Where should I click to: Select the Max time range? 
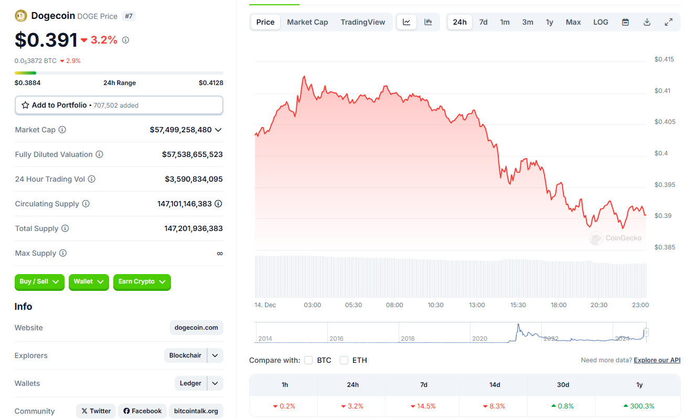coord(573,22)
